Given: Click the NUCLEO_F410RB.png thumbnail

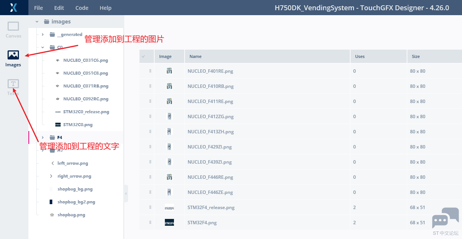Looking at the screenshot, I should tap(169, 86).
